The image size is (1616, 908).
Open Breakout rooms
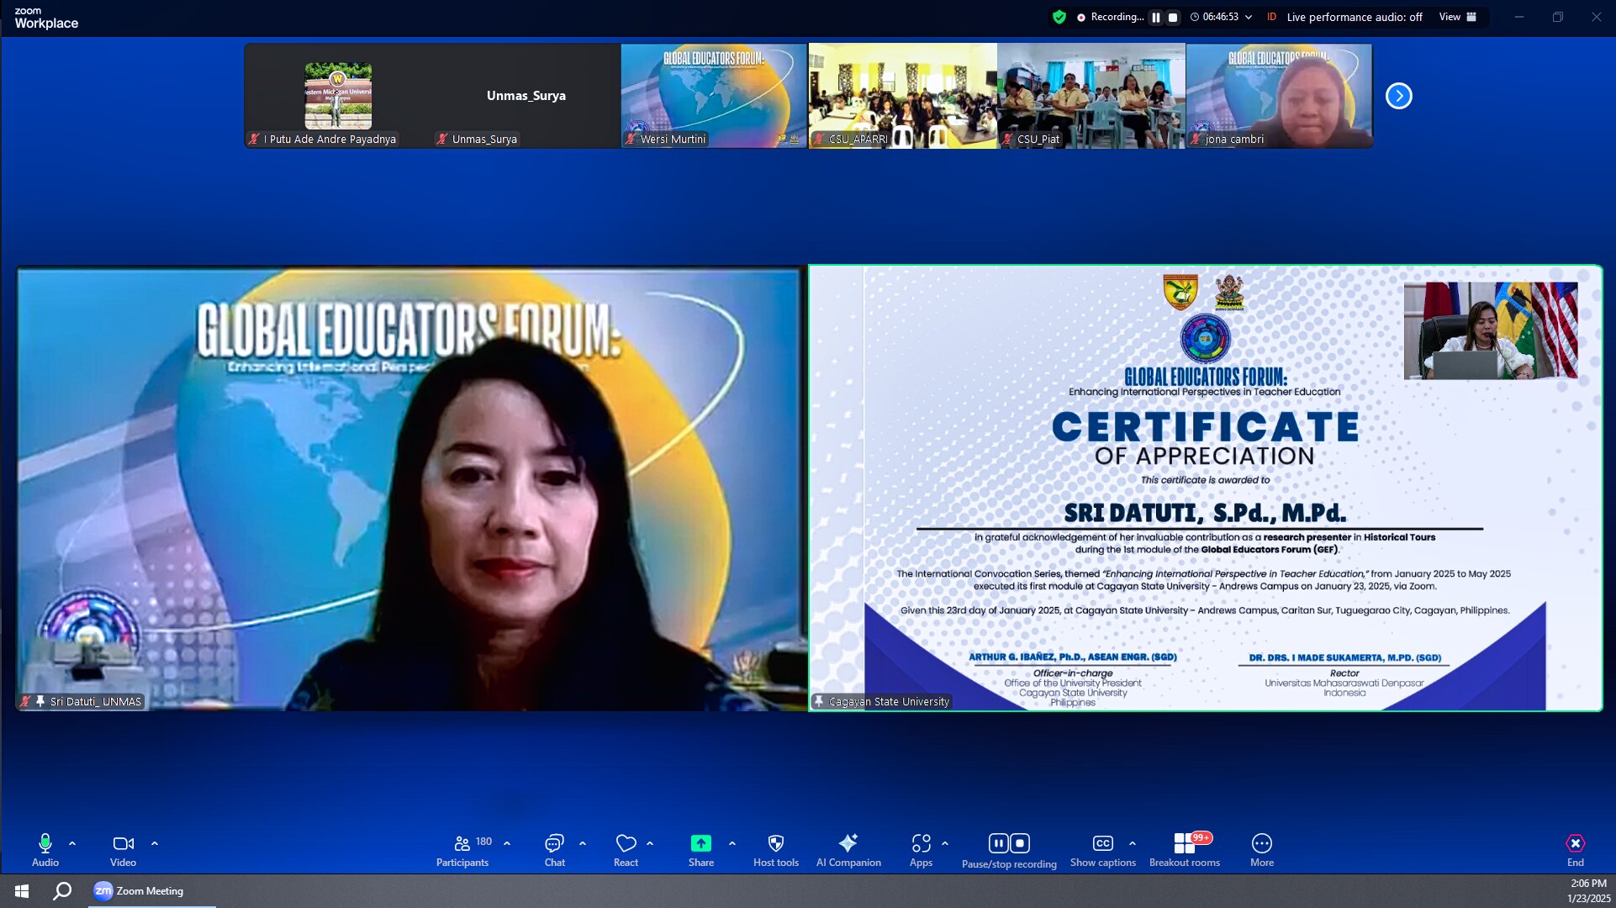1184,849
